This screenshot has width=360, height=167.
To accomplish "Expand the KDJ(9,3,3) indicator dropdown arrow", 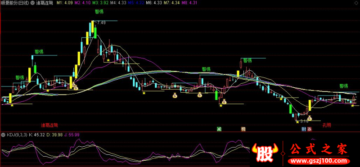I will point(3,135).
